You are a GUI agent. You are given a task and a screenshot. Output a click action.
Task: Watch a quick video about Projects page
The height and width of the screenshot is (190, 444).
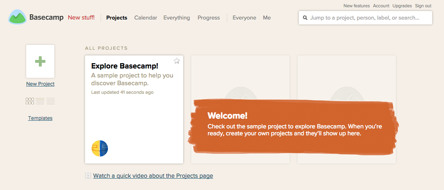pos(153,176)
